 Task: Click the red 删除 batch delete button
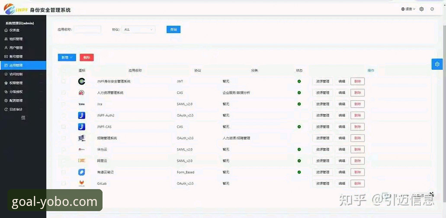87,57
